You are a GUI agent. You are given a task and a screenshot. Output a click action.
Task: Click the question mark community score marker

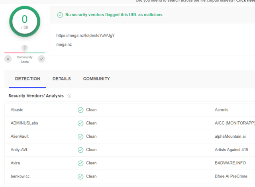point(25,48)
